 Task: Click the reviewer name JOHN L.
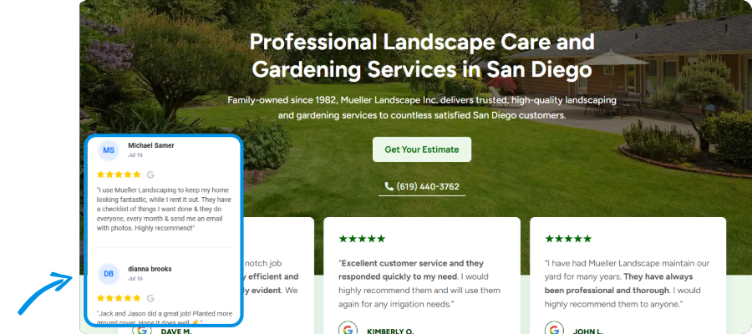588,331
